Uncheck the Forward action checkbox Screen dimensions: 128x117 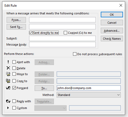click(x=14, y=88)
